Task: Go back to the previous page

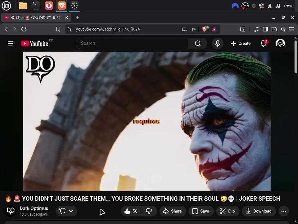Action: tap(7, 29)
